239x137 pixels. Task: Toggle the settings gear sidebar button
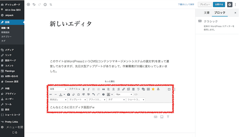[230, 5]
